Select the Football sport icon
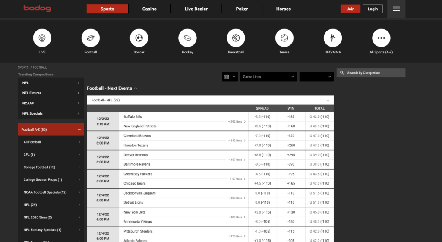Image resolution: width=442 pixels, height=242 pixels. click(x=91, y=38)
